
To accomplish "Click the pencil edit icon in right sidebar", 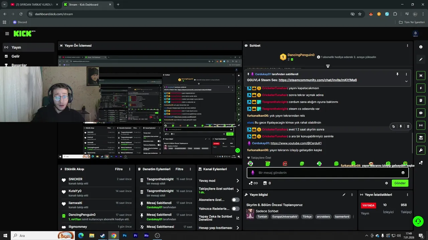I will (x=421, y=59).
